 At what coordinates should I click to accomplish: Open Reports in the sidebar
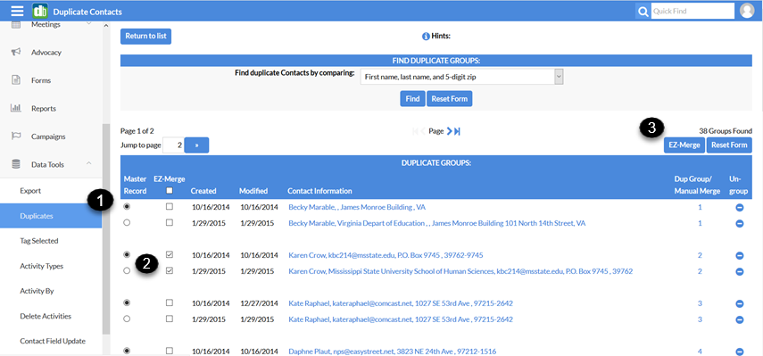[x=44, y=109]
